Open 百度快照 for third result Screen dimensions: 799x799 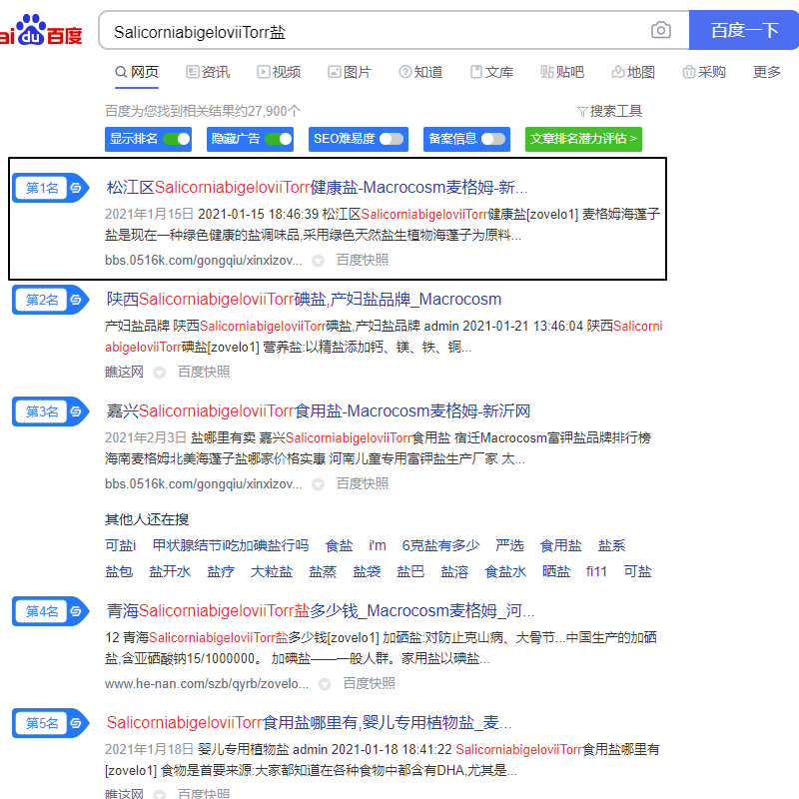point(363,483)
